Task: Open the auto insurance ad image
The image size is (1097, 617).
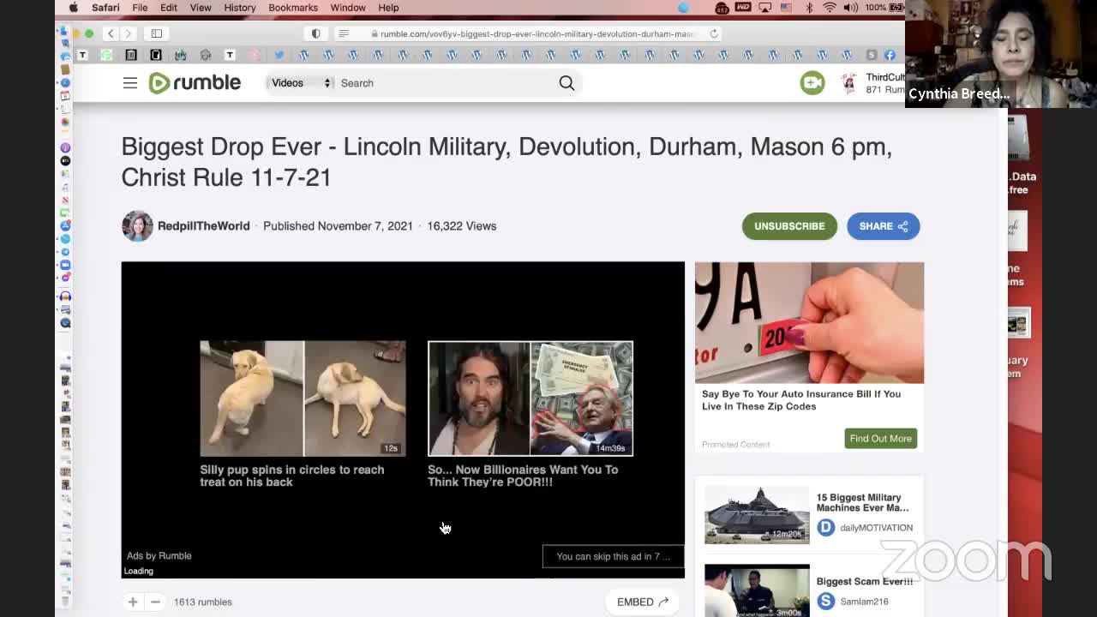Action: [x=809, y=322]
